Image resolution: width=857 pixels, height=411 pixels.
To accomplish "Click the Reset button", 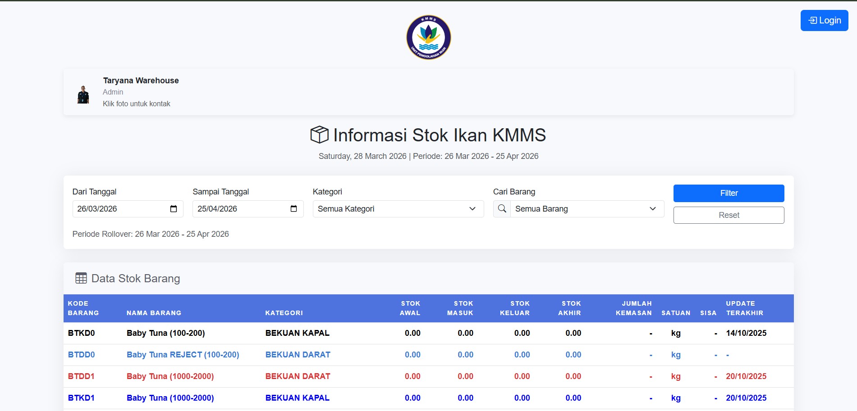I will point(729,215).
